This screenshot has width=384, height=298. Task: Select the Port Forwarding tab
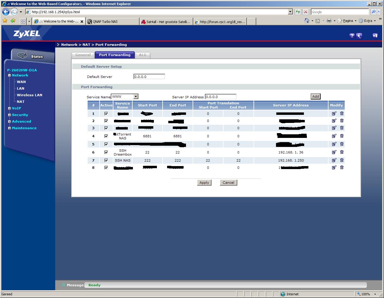point(115,55)
